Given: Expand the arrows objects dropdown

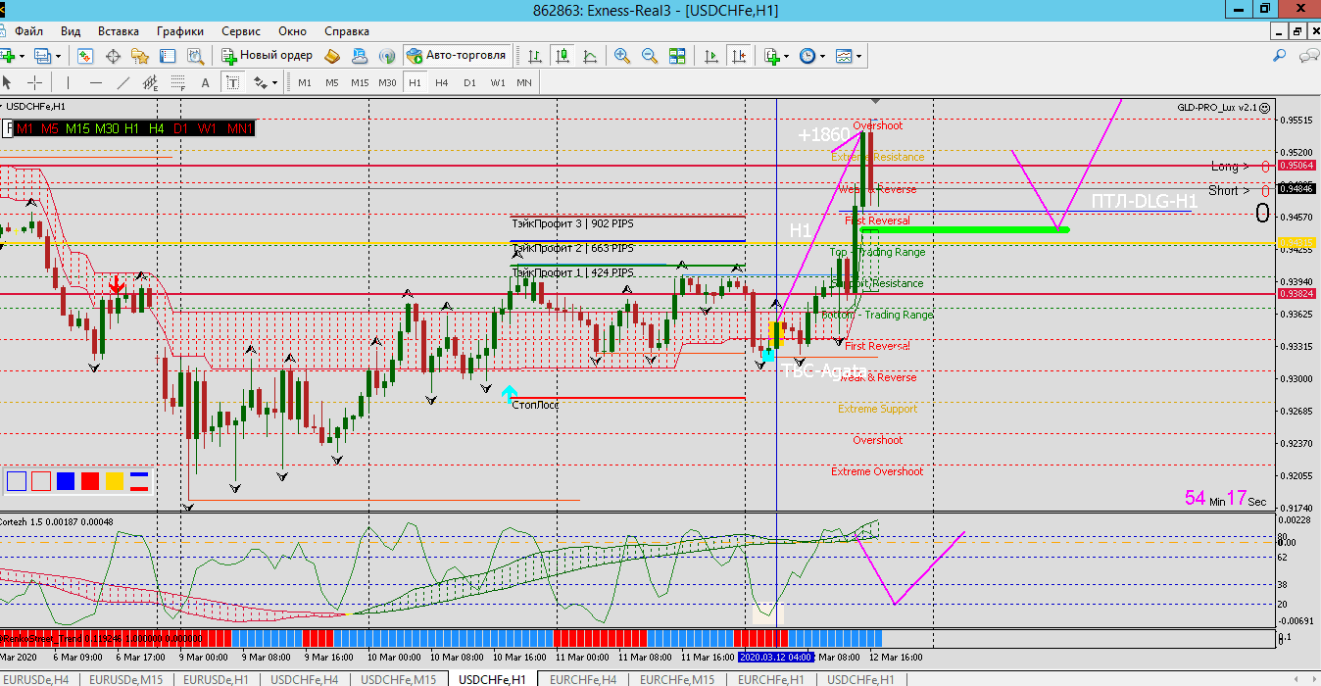Looking at the screenshot, I should [x=273, y=82].
